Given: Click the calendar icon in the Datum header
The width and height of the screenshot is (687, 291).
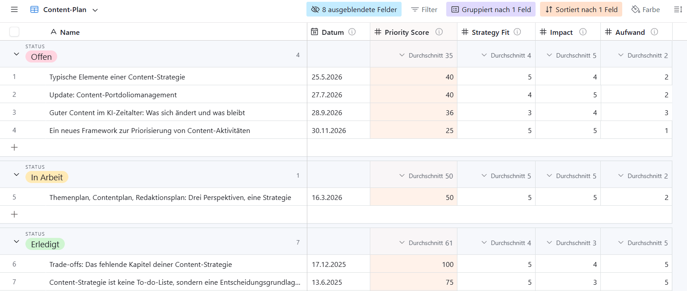Looking at the screenshot, I should coord(314,32).
